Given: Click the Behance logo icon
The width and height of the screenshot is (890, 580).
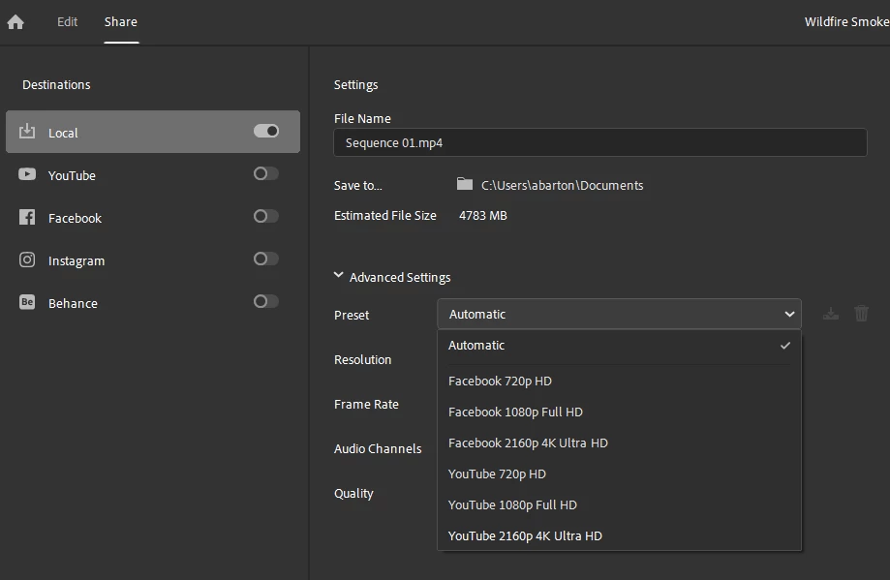Looking at the screenshot, I should [27, 302].
